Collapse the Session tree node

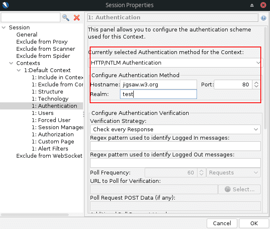coord(4,27)
